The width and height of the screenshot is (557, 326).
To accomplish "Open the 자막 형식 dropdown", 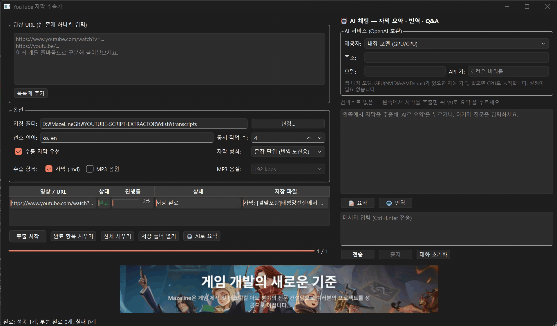I will (x=288, y=151).
